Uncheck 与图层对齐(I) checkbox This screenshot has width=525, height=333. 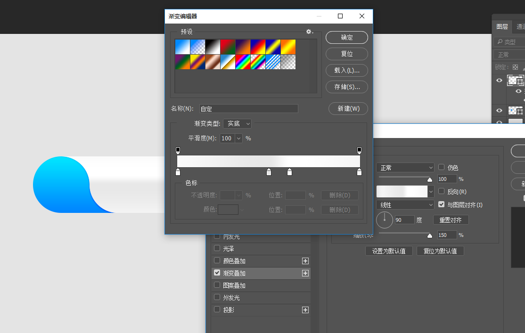pyautogui.click(x=441, y=204)
